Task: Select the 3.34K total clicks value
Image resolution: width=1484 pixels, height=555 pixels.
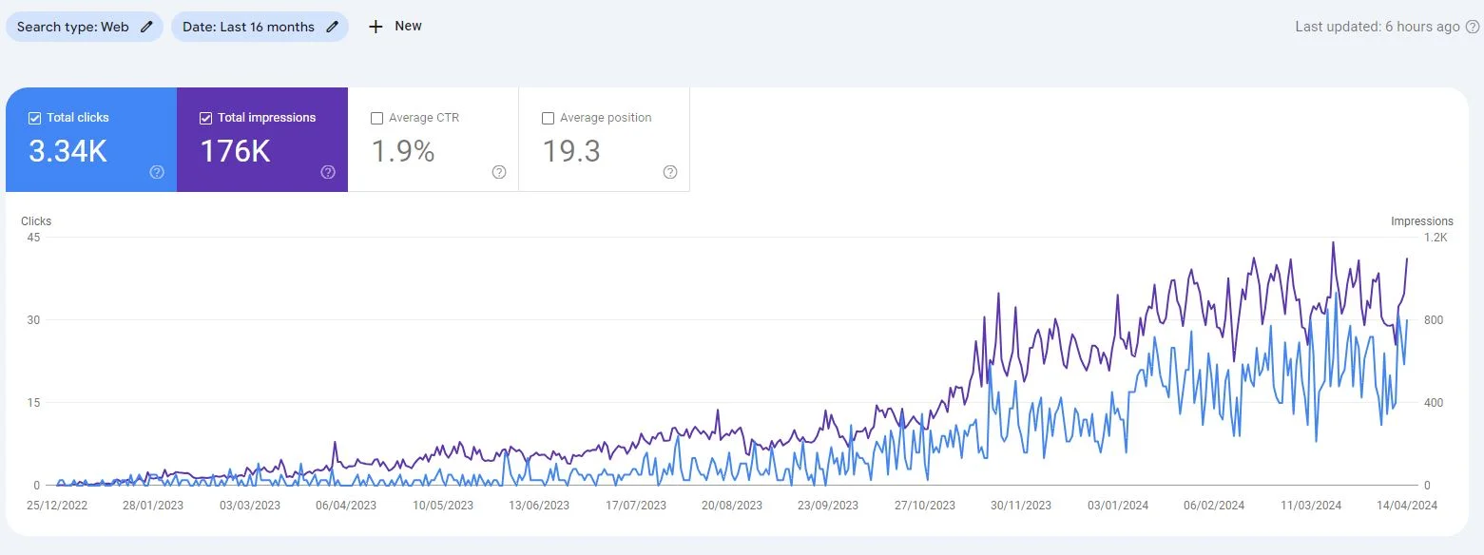Action: 68,151
